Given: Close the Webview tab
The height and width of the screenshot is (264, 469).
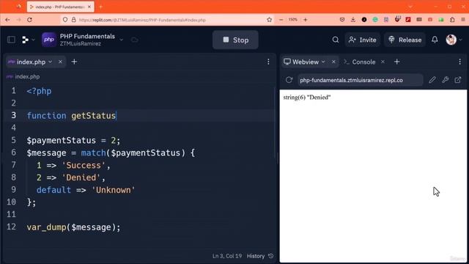Looking at the screenshot, I should pyautogui.click(x=333, y=62).
